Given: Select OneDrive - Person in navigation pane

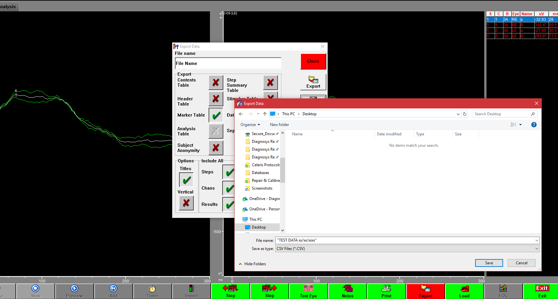Looking at the screenshot, I should 261,209.
